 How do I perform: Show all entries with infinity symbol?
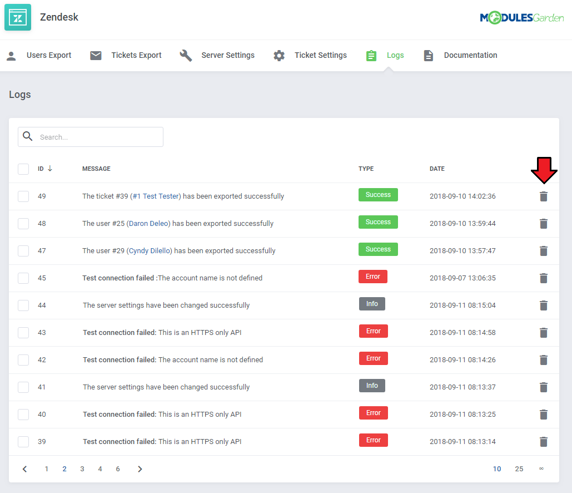pos(541,469)
